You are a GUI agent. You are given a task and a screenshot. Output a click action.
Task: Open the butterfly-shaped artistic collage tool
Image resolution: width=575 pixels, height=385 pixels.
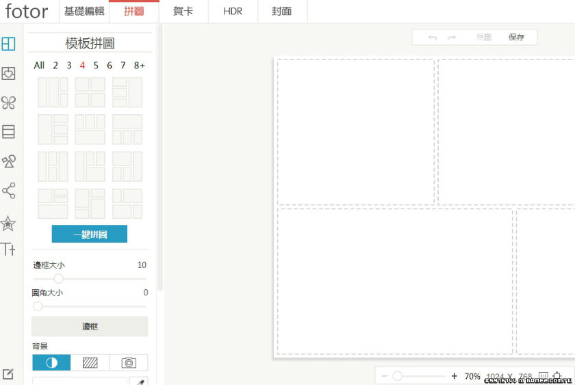pos(8,103)
